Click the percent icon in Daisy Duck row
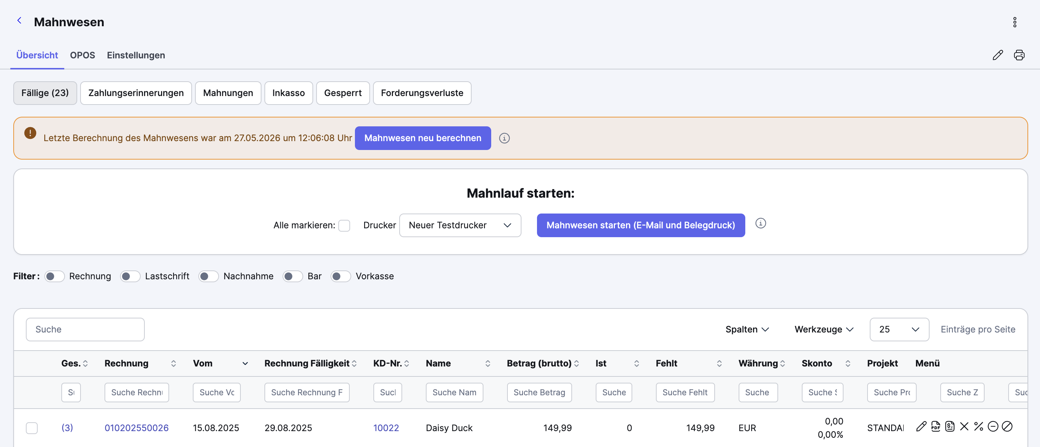Image resolution: width=1040 pixels, height=447 pixels. (x=979, y=427)
